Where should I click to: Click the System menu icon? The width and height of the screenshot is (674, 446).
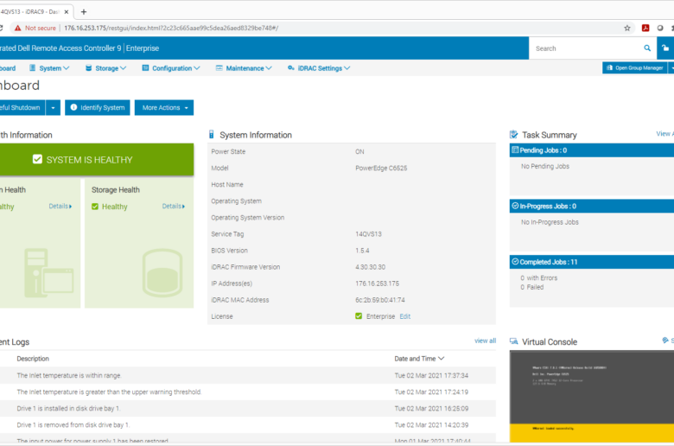(32, 68)
